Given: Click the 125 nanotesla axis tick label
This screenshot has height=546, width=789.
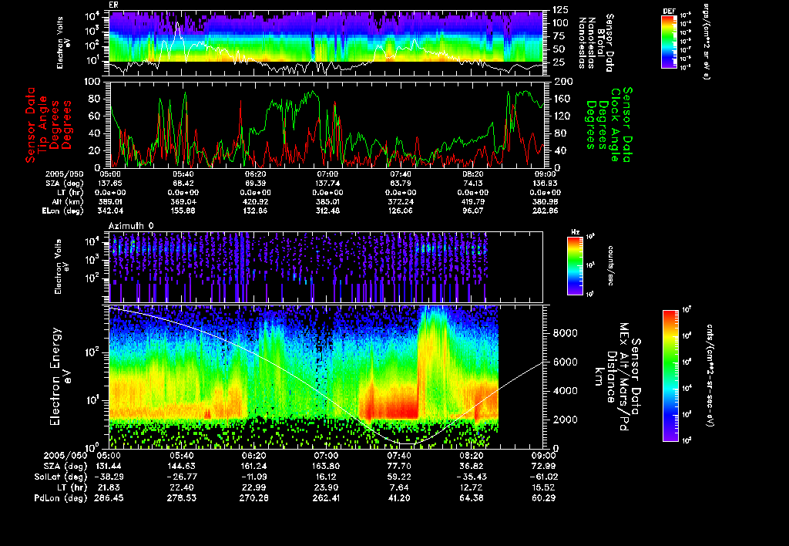Looking at the screenshot, I should click(561, 10).
